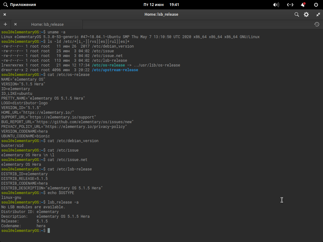The image size is (323, 242).
Task: Click the 'echo $OSTYPE' command text
Action: click(x=61, y=193)
